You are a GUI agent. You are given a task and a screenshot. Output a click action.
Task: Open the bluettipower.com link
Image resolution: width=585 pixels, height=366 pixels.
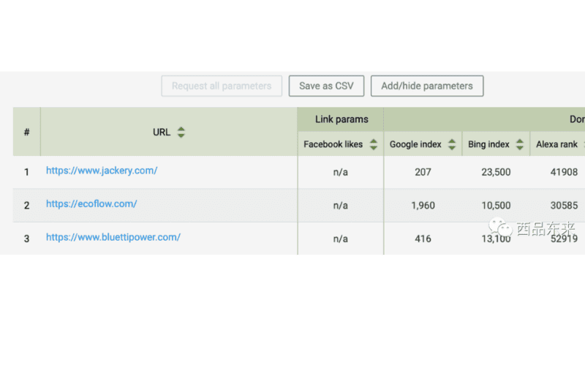pos(113,237)
